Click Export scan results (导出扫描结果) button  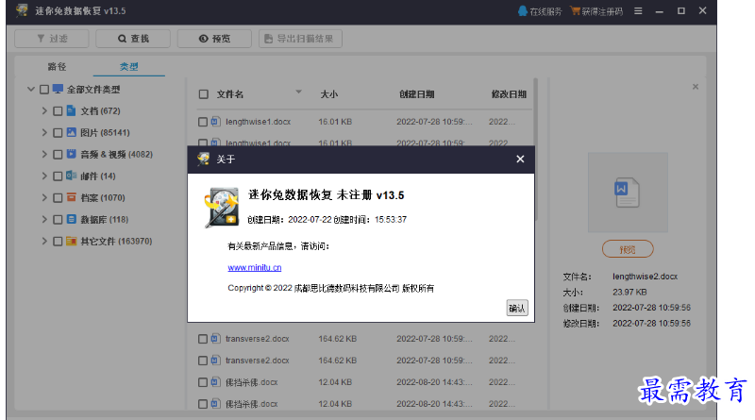pos(300,39)
